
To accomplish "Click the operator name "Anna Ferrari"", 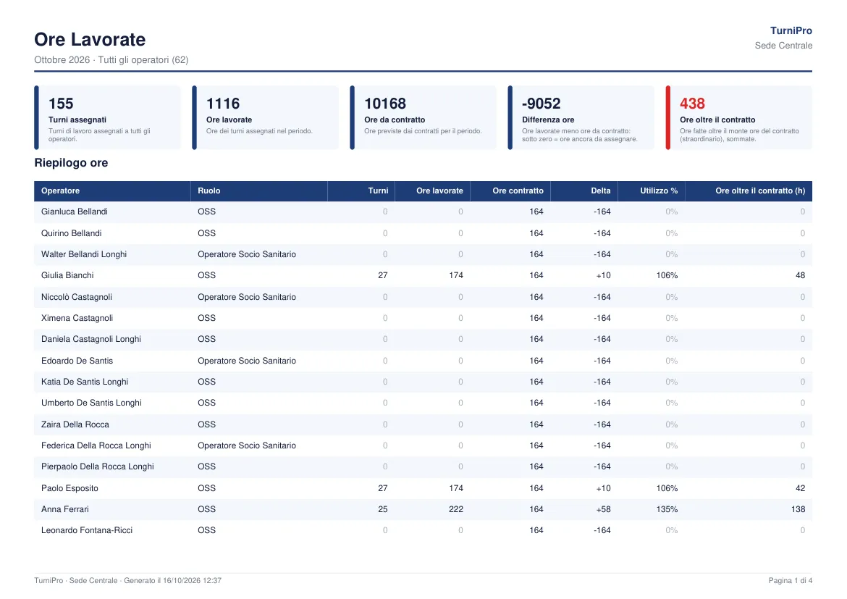I will (65, 509).
